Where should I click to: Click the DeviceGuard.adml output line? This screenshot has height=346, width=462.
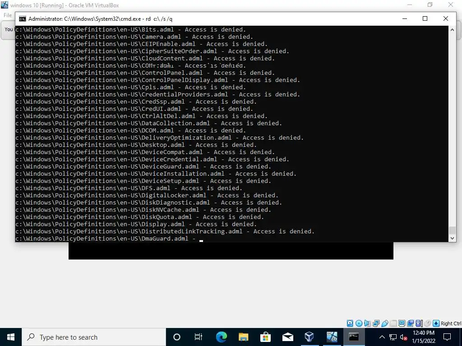pos(143,167)
